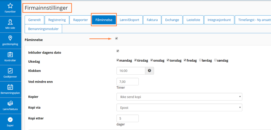Switch to the Rapporter tab
Image resolution: width=271 pixels, height=130 pixels.
(x=80, y=20)
